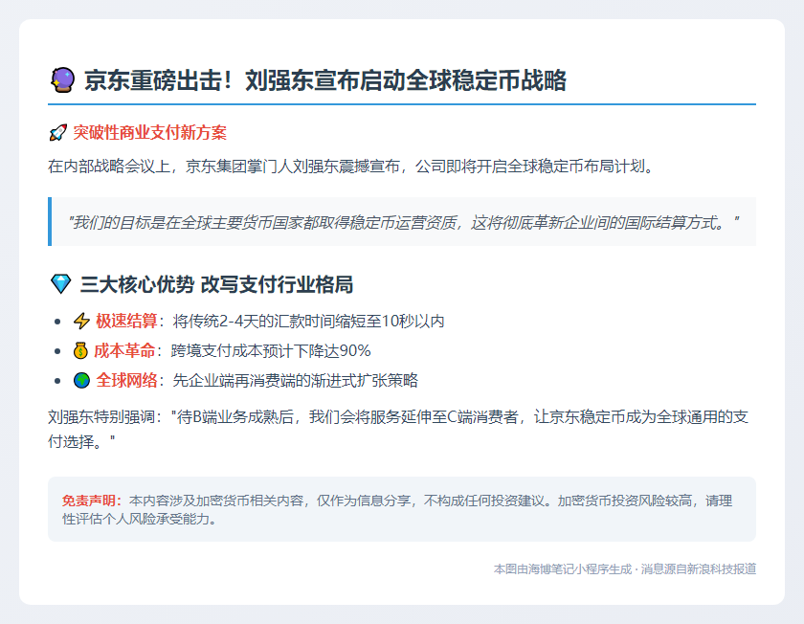
Task: Select the lightning bolt icon next to 极速结算
Action: (81, 321)
